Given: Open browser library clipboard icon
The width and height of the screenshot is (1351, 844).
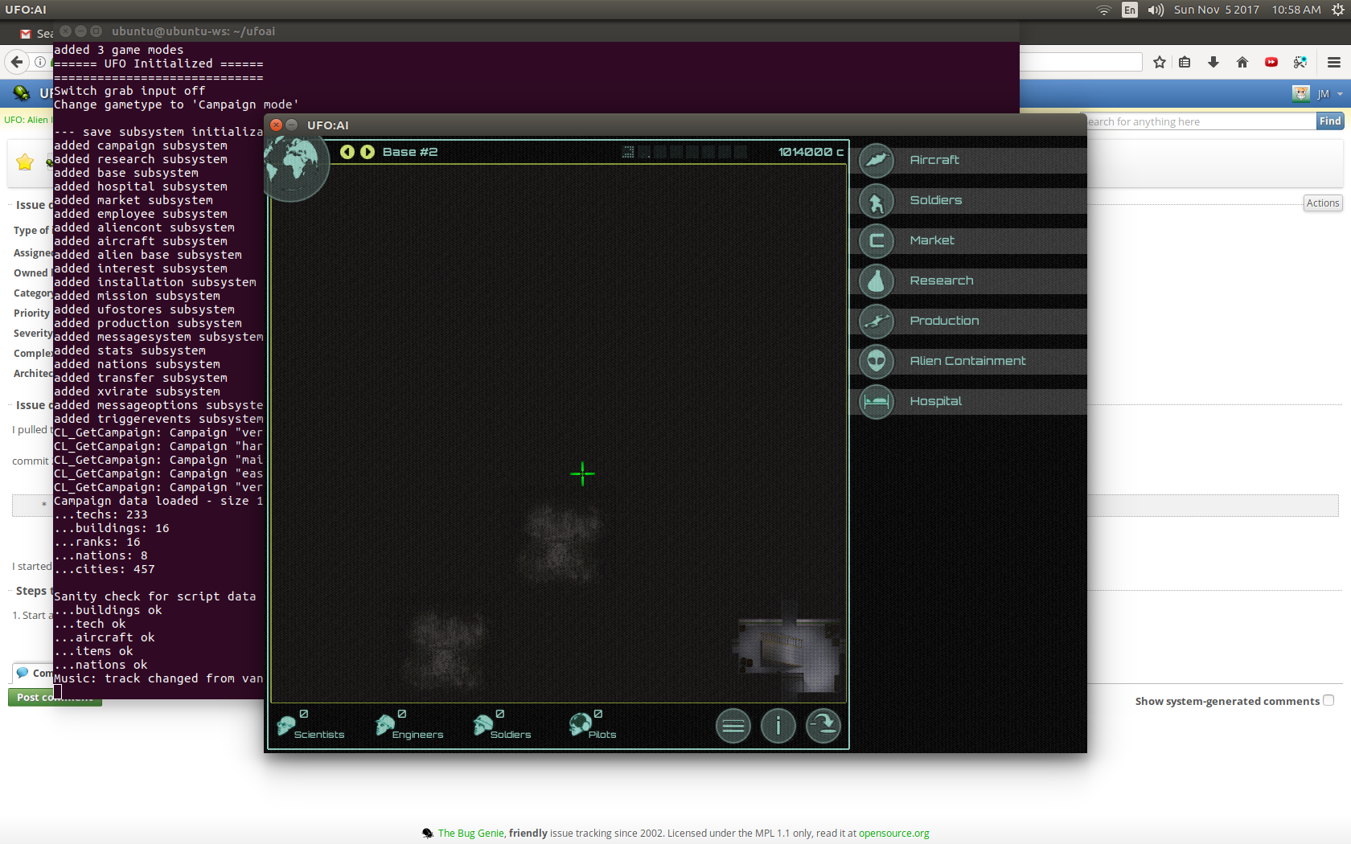Looking at the screenshot, I should tap(1185, 62).
